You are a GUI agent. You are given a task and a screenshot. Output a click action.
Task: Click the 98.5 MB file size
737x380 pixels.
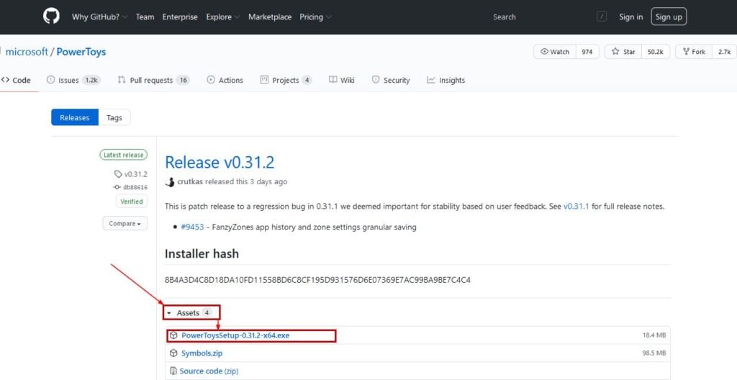[654, 353]
